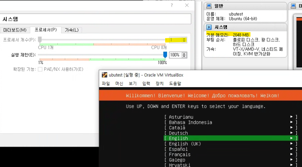
Task: Select Galego language row
Action: pos(231,160)
